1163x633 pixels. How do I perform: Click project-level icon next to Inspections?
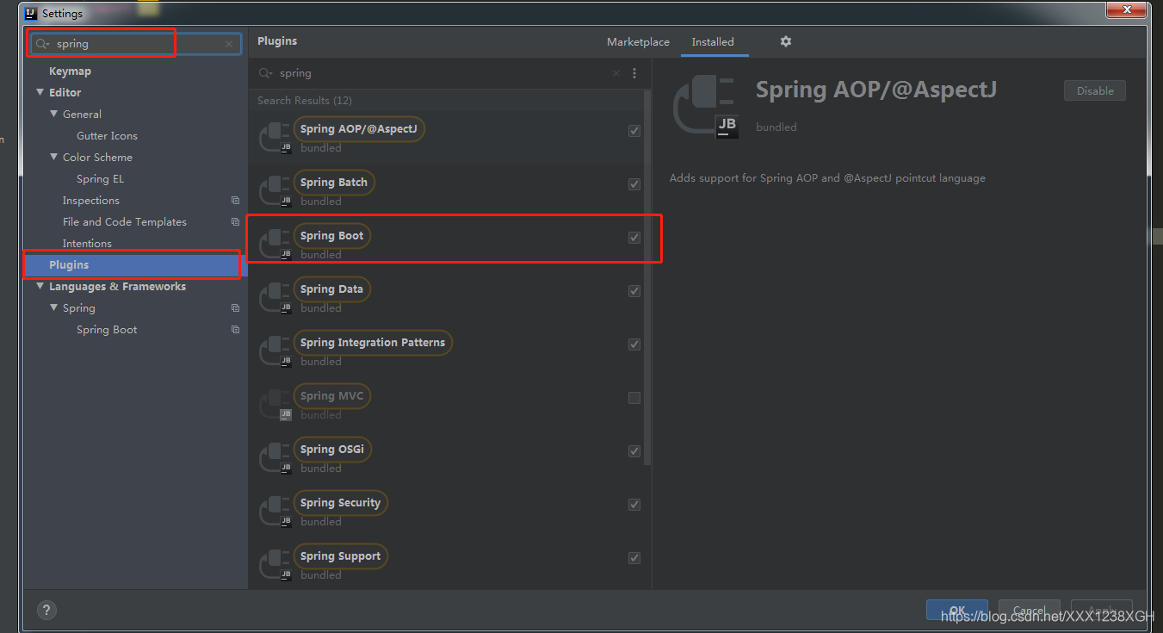(x=235, y=201)
